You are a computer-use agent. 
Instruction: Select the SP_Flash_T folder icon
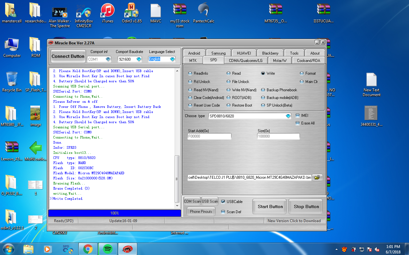[x=35, y=82]
